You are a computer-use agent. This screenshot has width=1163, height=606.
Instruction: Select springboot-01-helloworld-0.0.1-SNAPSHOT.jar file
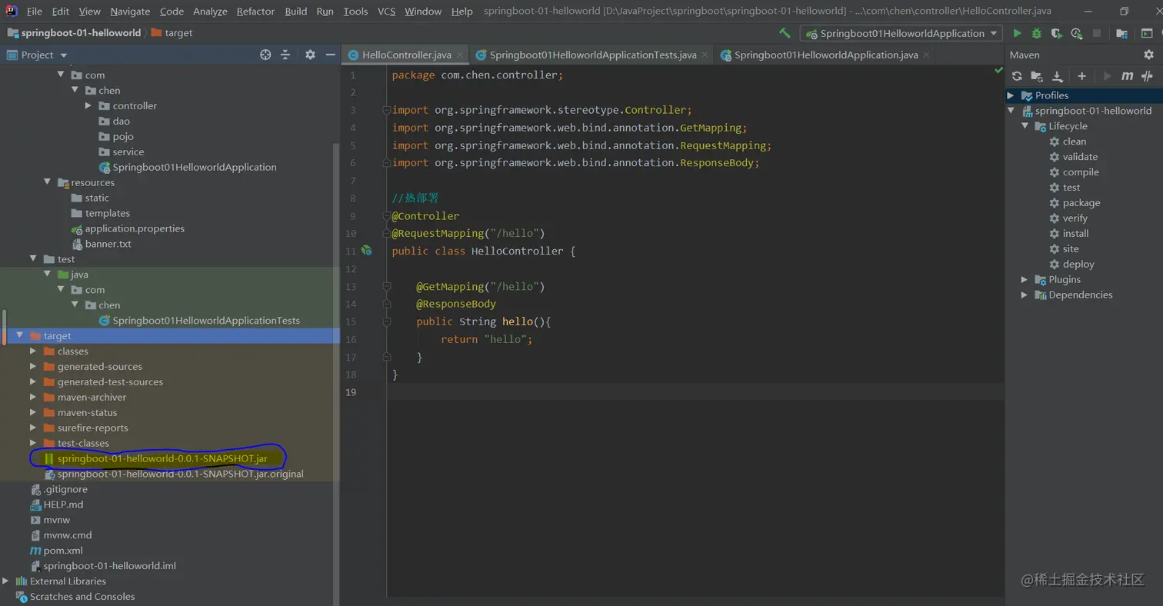pyautogui.click(x=162, y=458)
